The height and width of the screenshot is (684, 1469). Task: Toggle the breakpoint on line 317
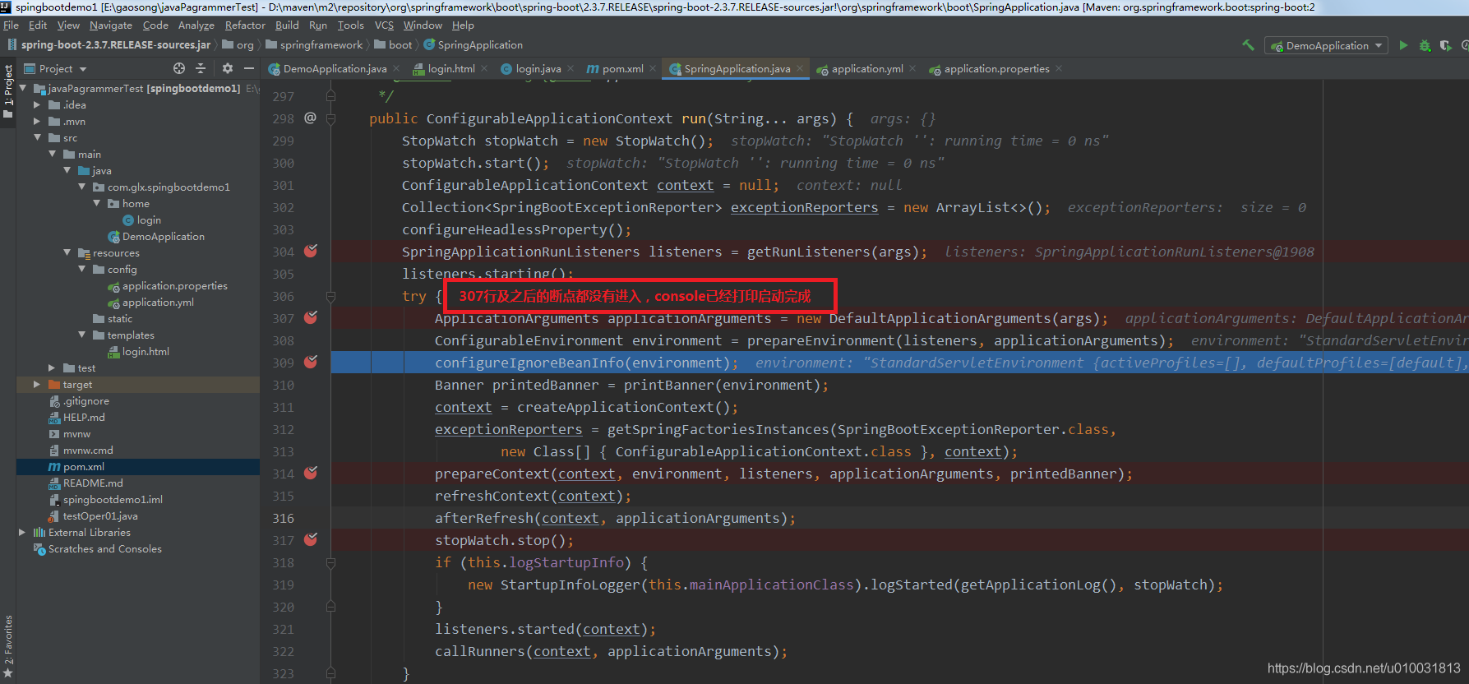click(x=311, y=539)
